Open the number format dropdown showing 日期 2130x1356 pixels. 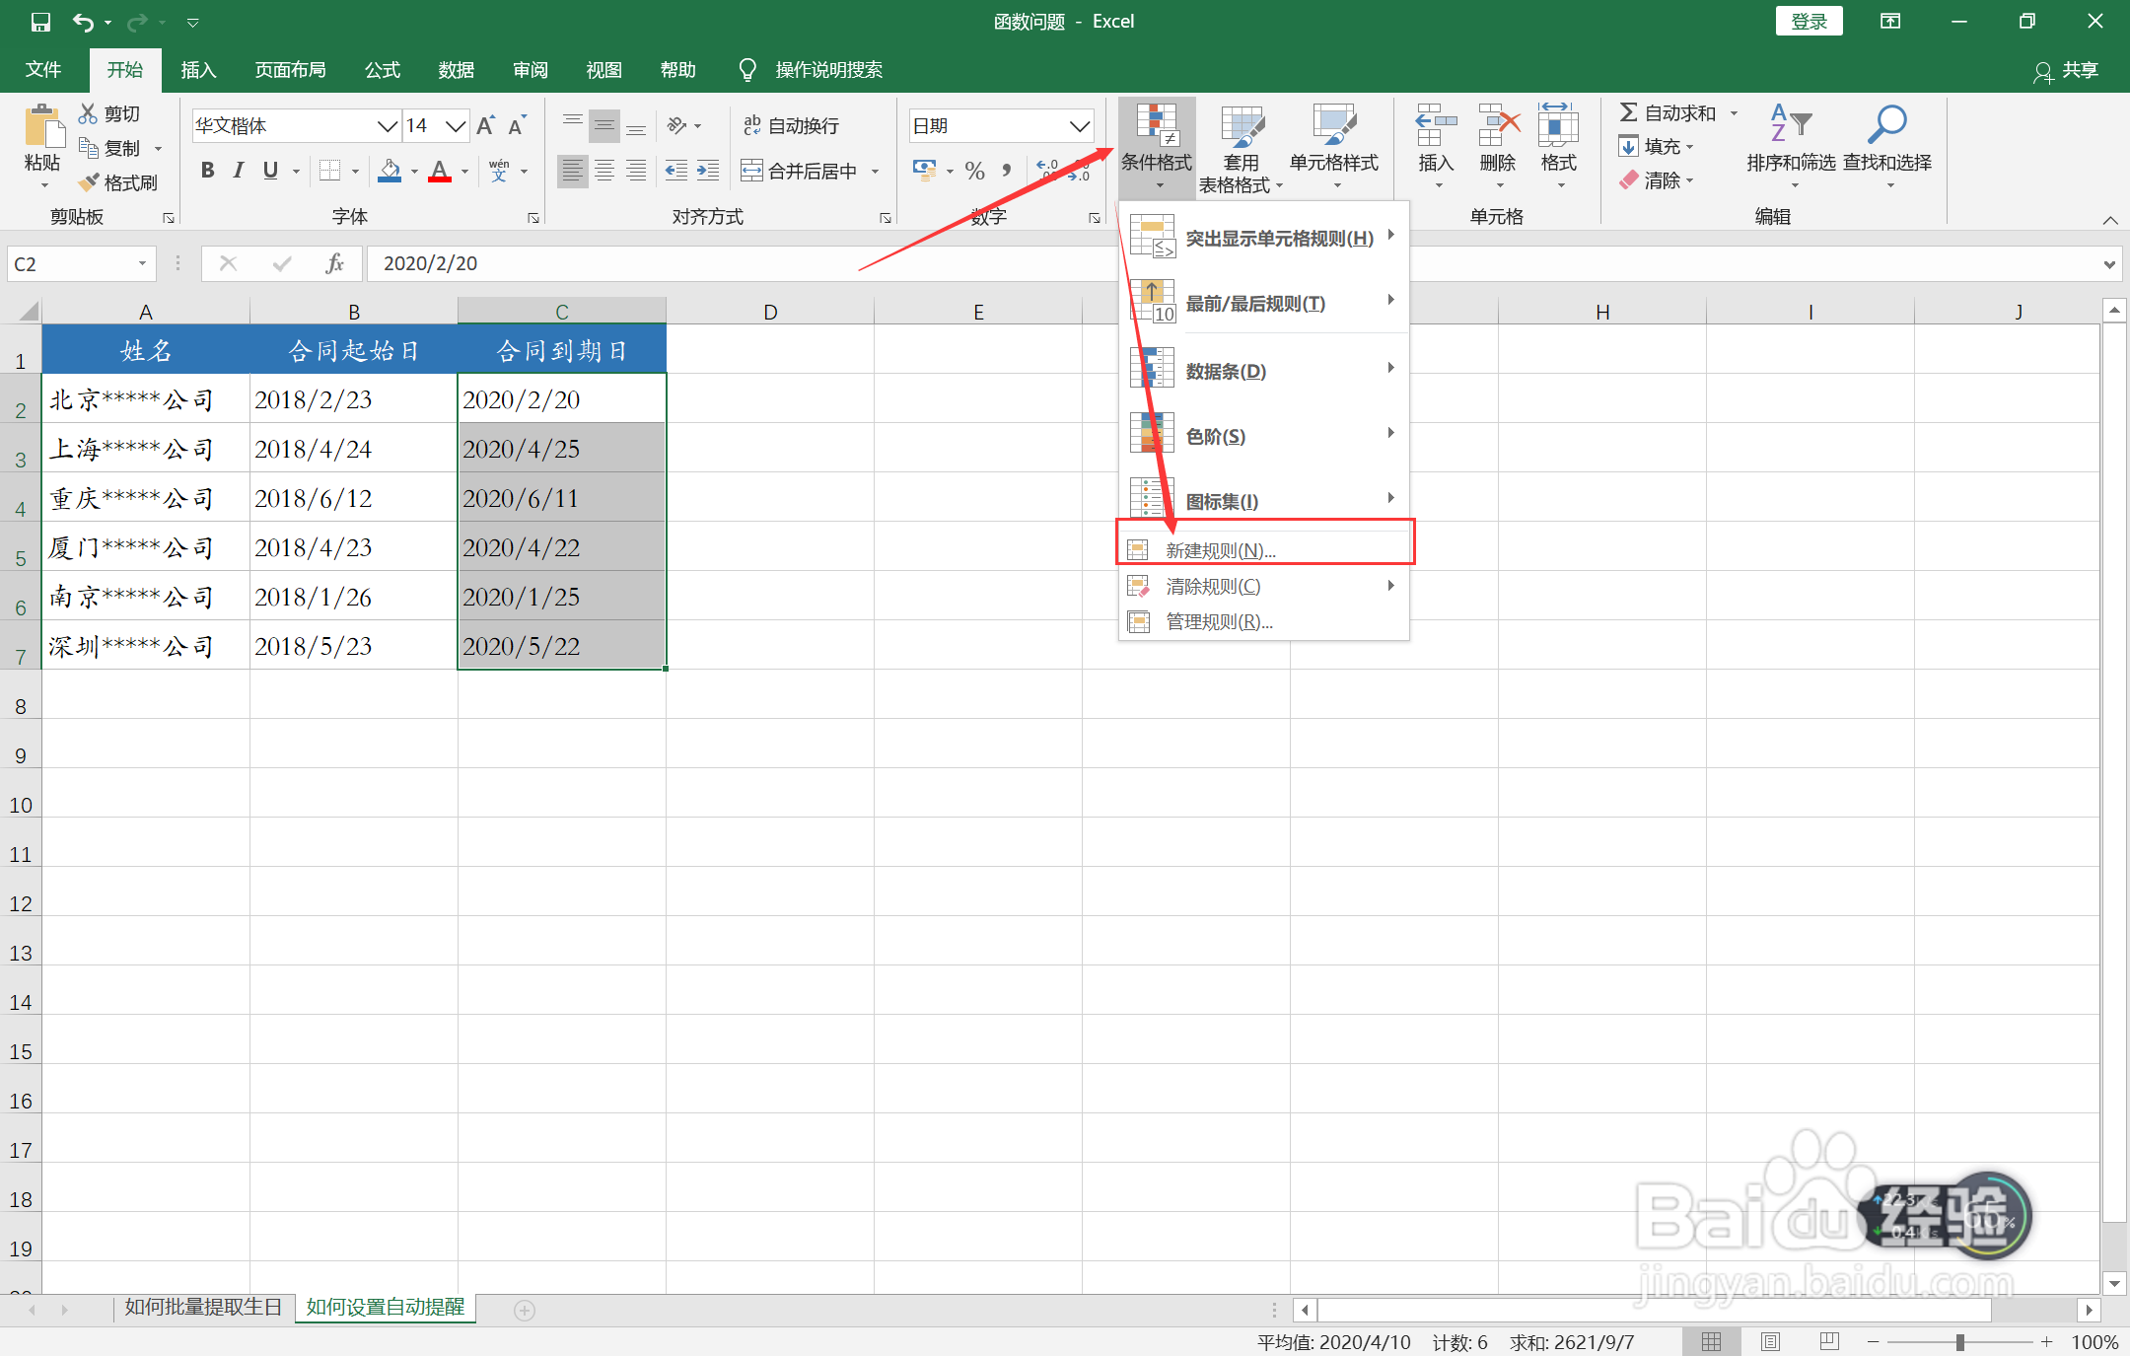point(1079,125)
